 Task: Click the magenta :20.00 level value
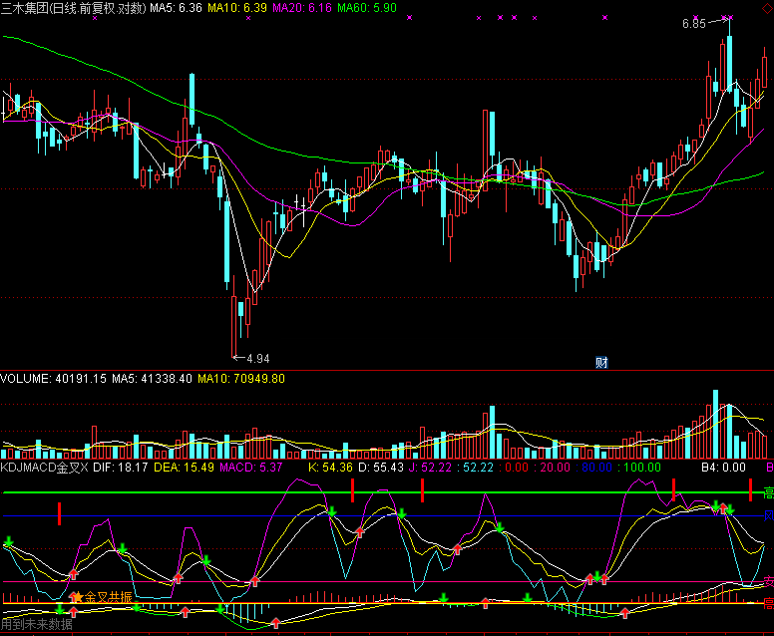click(553, 468)
